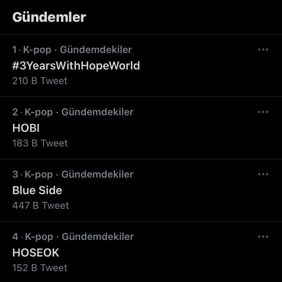Click the 447 B Tweet count
Screen dimensions: 282x282
click(41, 205)
